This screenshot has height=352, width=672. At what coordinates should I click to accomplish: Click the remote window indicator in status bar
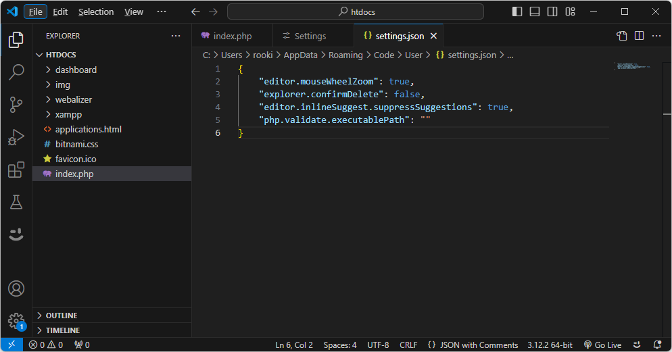[11, 345]
